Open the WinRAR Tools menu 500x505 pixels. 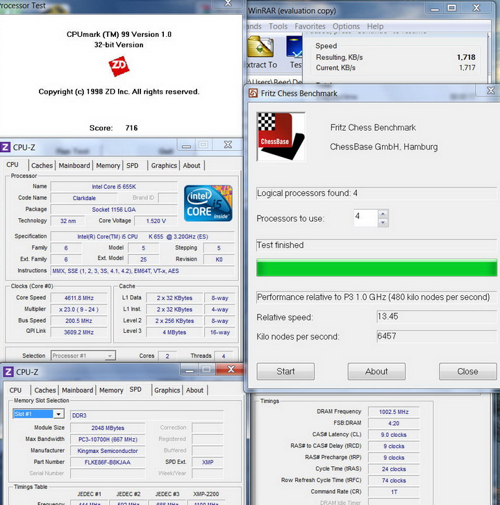(x=278, y=26)
